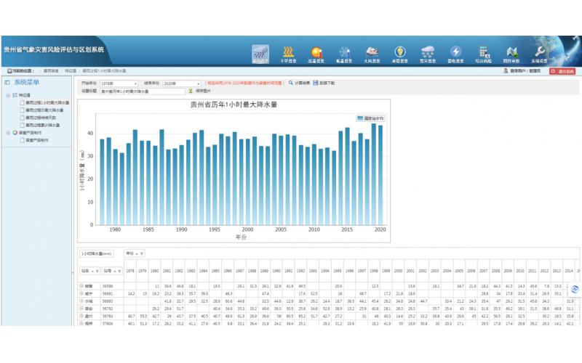This screenshot has width=582, height=363.
Task: Click the 雪灾普查 snow disaster icon
Action: [x=428, y=53]
